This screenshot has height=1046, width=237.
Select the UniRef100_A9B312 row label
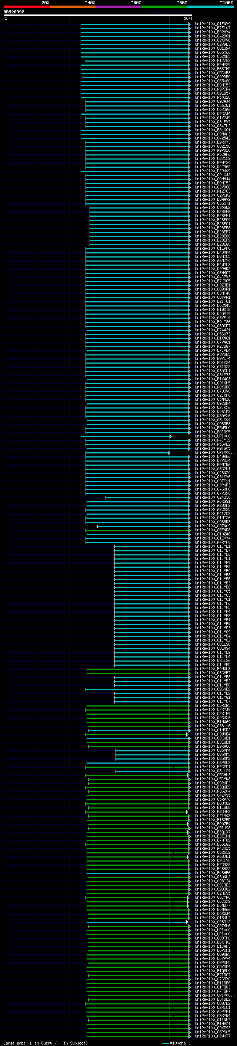pyautogui.click(x=213, y=922)
